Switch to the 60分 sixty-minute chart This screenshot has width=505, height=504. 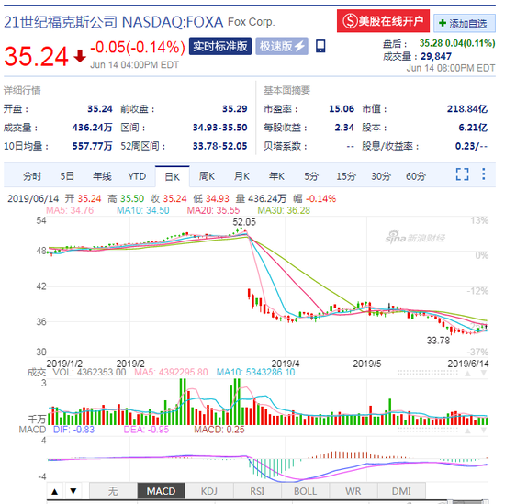[416, 176]
